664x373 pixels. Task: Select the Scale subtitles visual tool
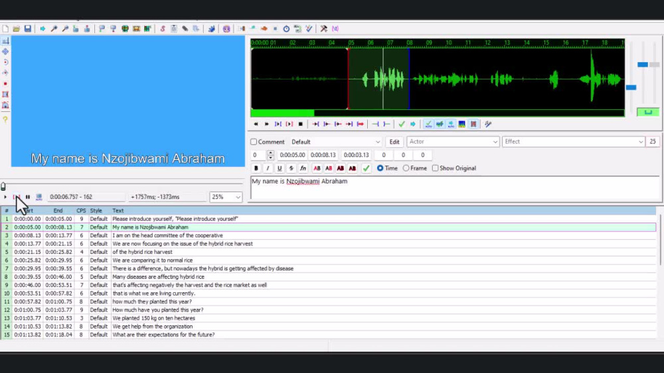pos(5,83)
